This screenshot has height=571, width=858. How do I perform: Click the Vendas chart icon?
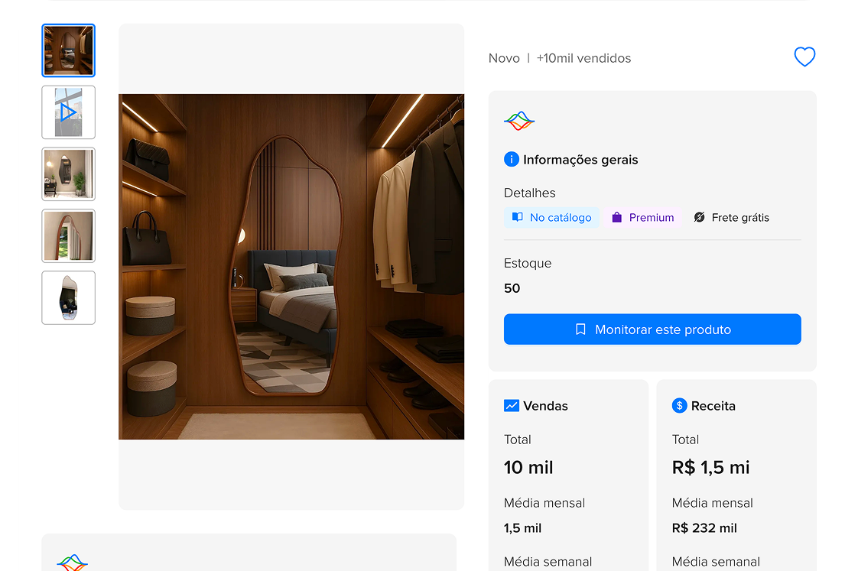[x=512, y=406]
